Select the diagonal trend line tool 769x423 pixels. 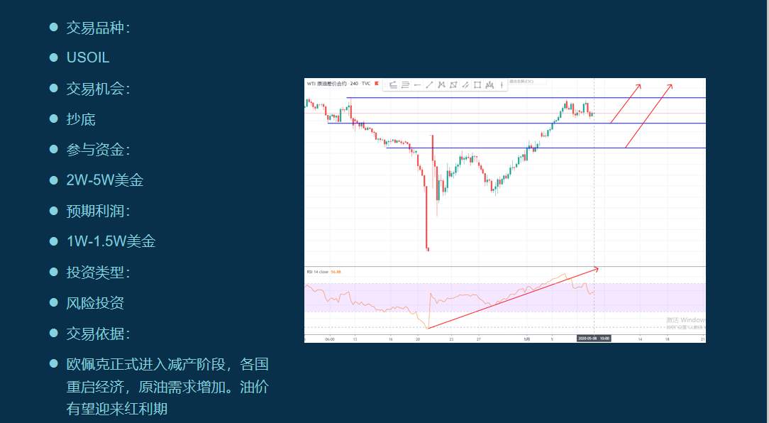pos(429,85)
